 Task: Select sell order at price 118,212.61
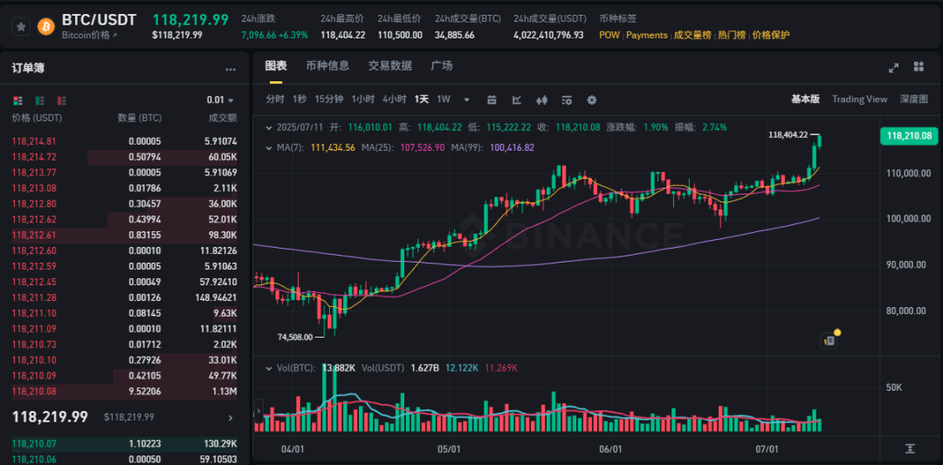(125, 236)
